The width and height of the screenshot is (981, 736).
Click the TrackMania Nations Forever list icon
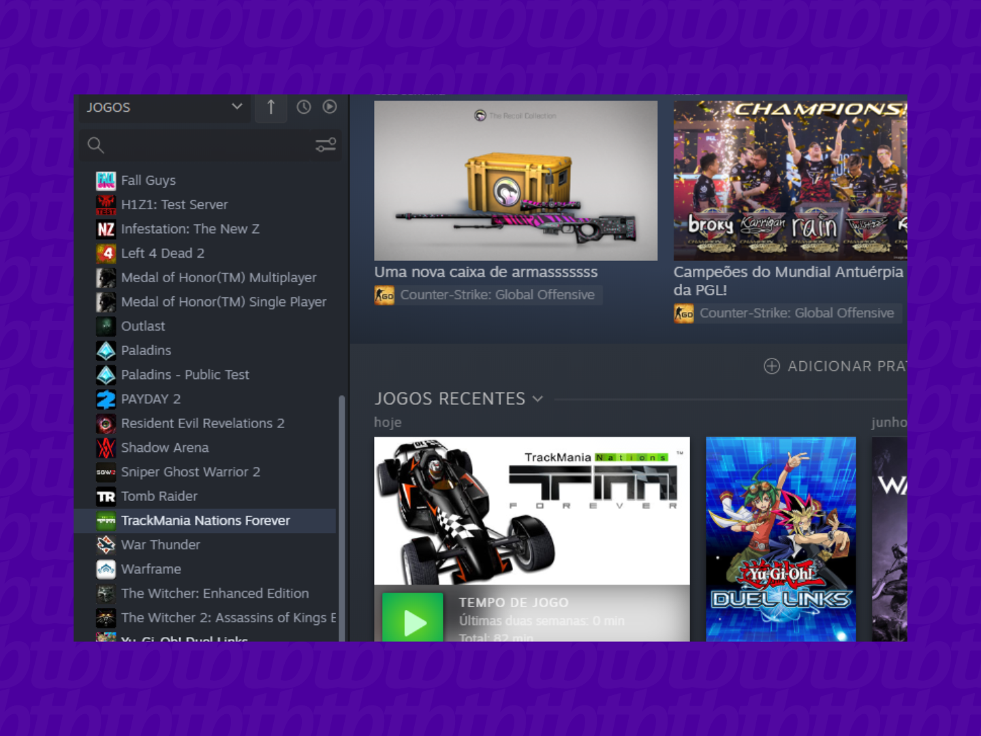tap(106, 521)
